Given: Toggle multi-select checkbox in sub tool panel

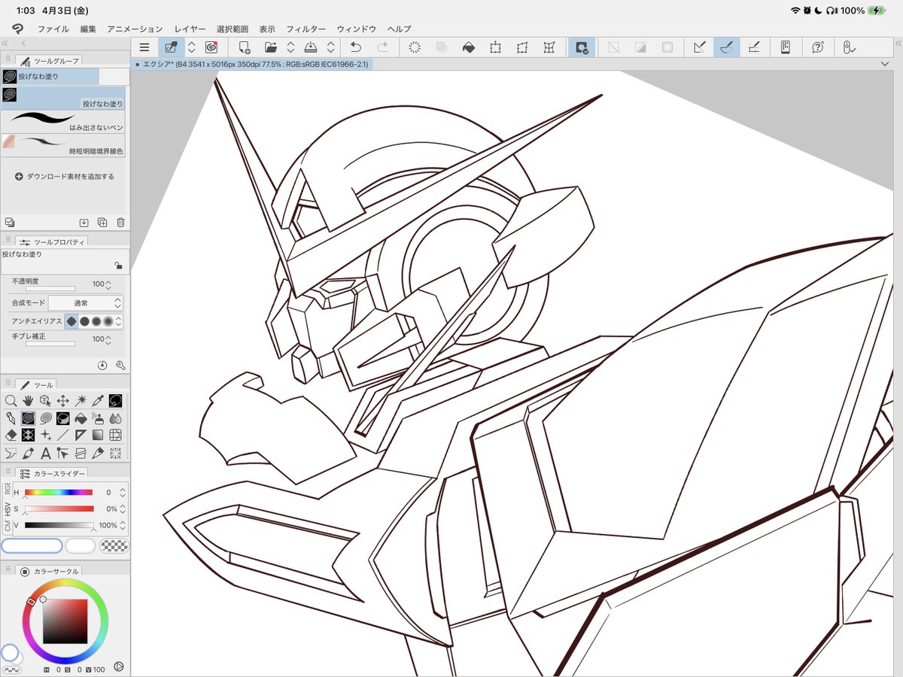Looking at the screenshot, I should pos(9,223).
